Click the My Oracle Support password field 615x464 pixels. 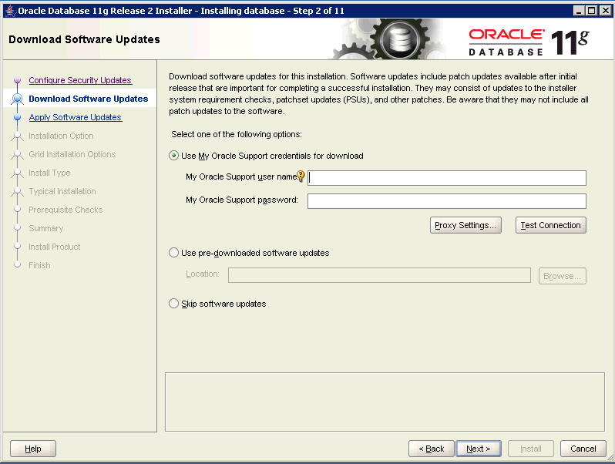pyautogui.click(x=447, y=201)
